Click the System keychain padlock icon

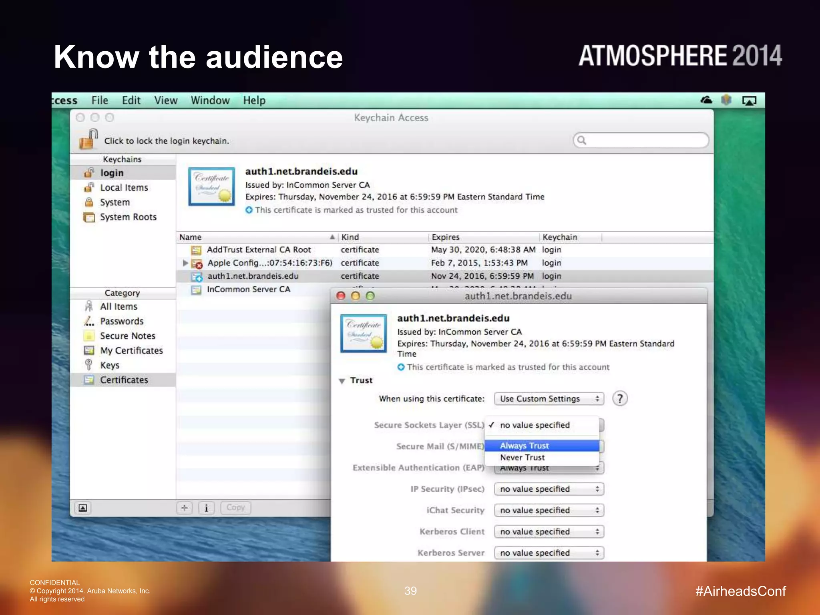89,202
